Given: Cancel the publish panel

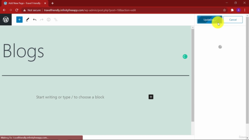Looking at the screenshot, I should 233,20.
